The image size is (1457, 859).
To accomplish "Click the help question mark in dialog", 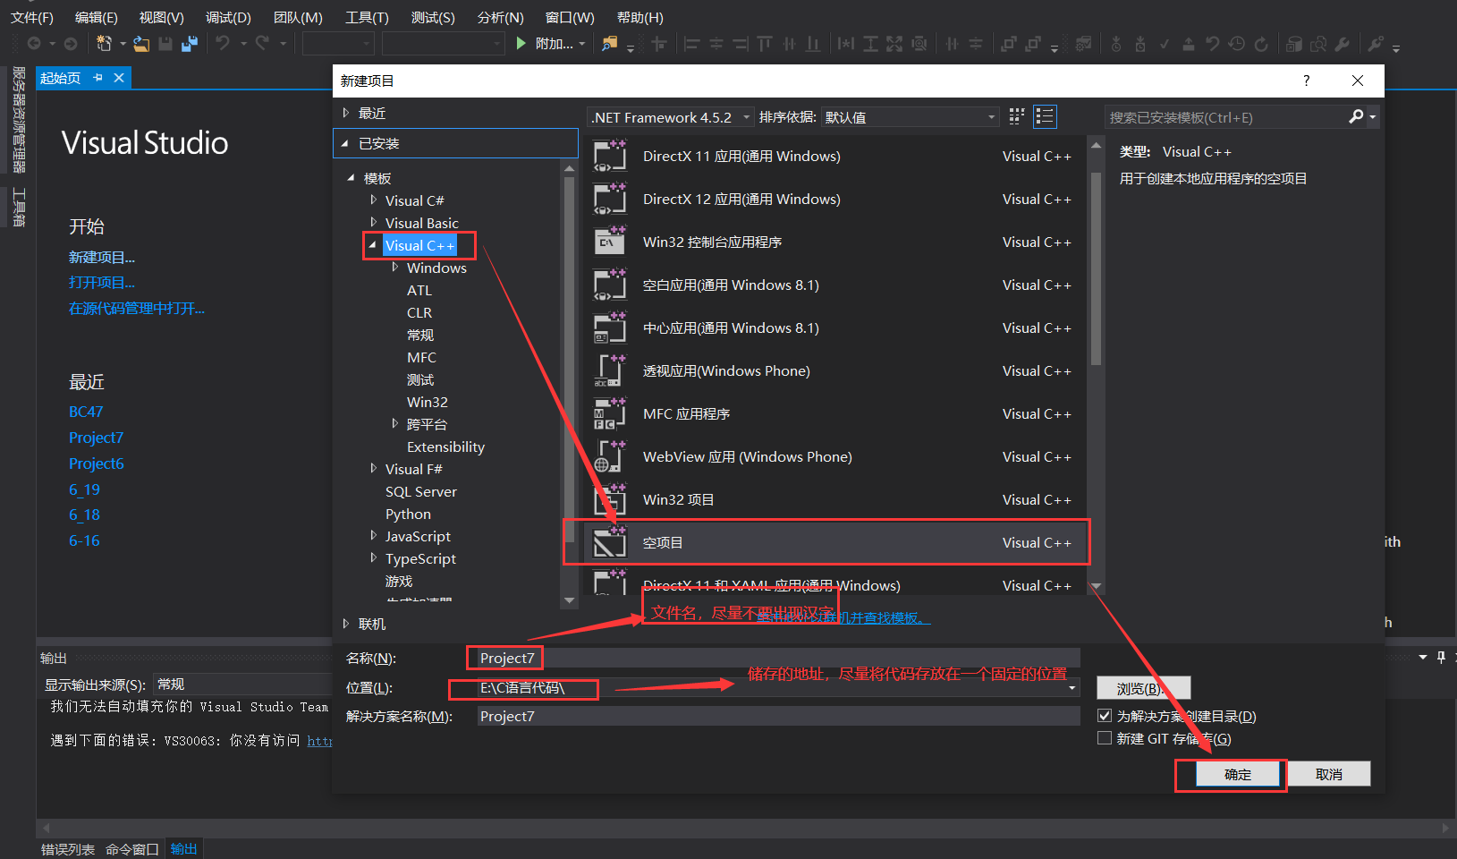I will (x=1307, y=81).
